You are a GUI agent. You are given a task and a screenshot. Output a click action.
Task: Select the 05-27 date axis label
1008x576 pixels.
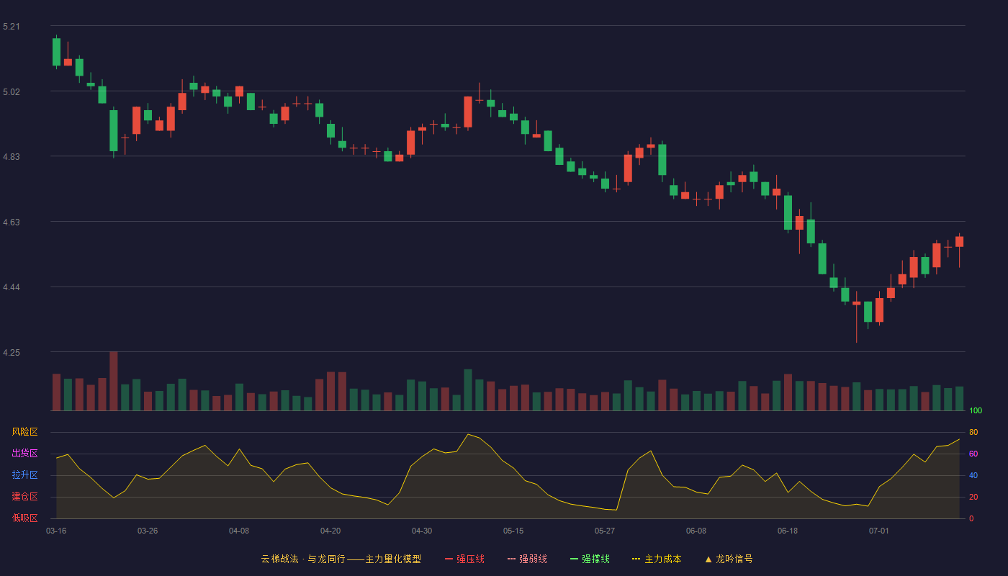pyautogui.click(x=605, y=531)
